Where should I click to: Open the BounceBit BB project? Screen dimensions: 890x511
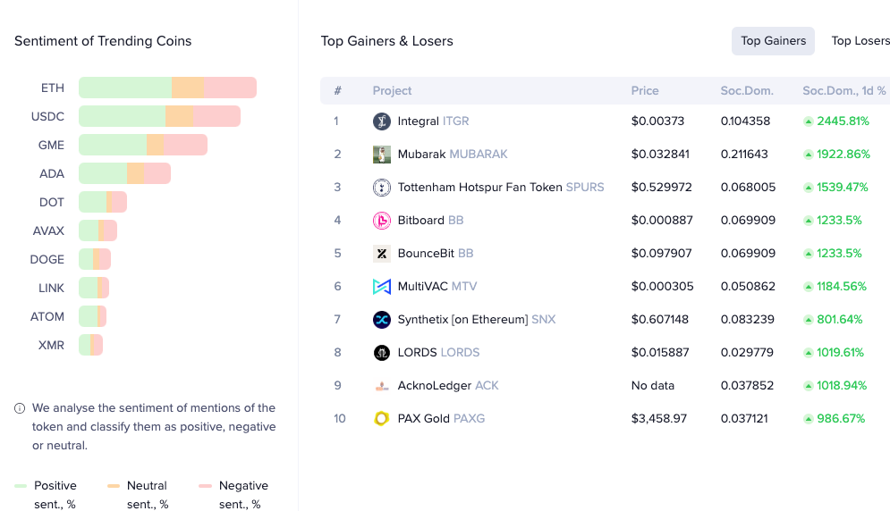[x=436, y=254]
